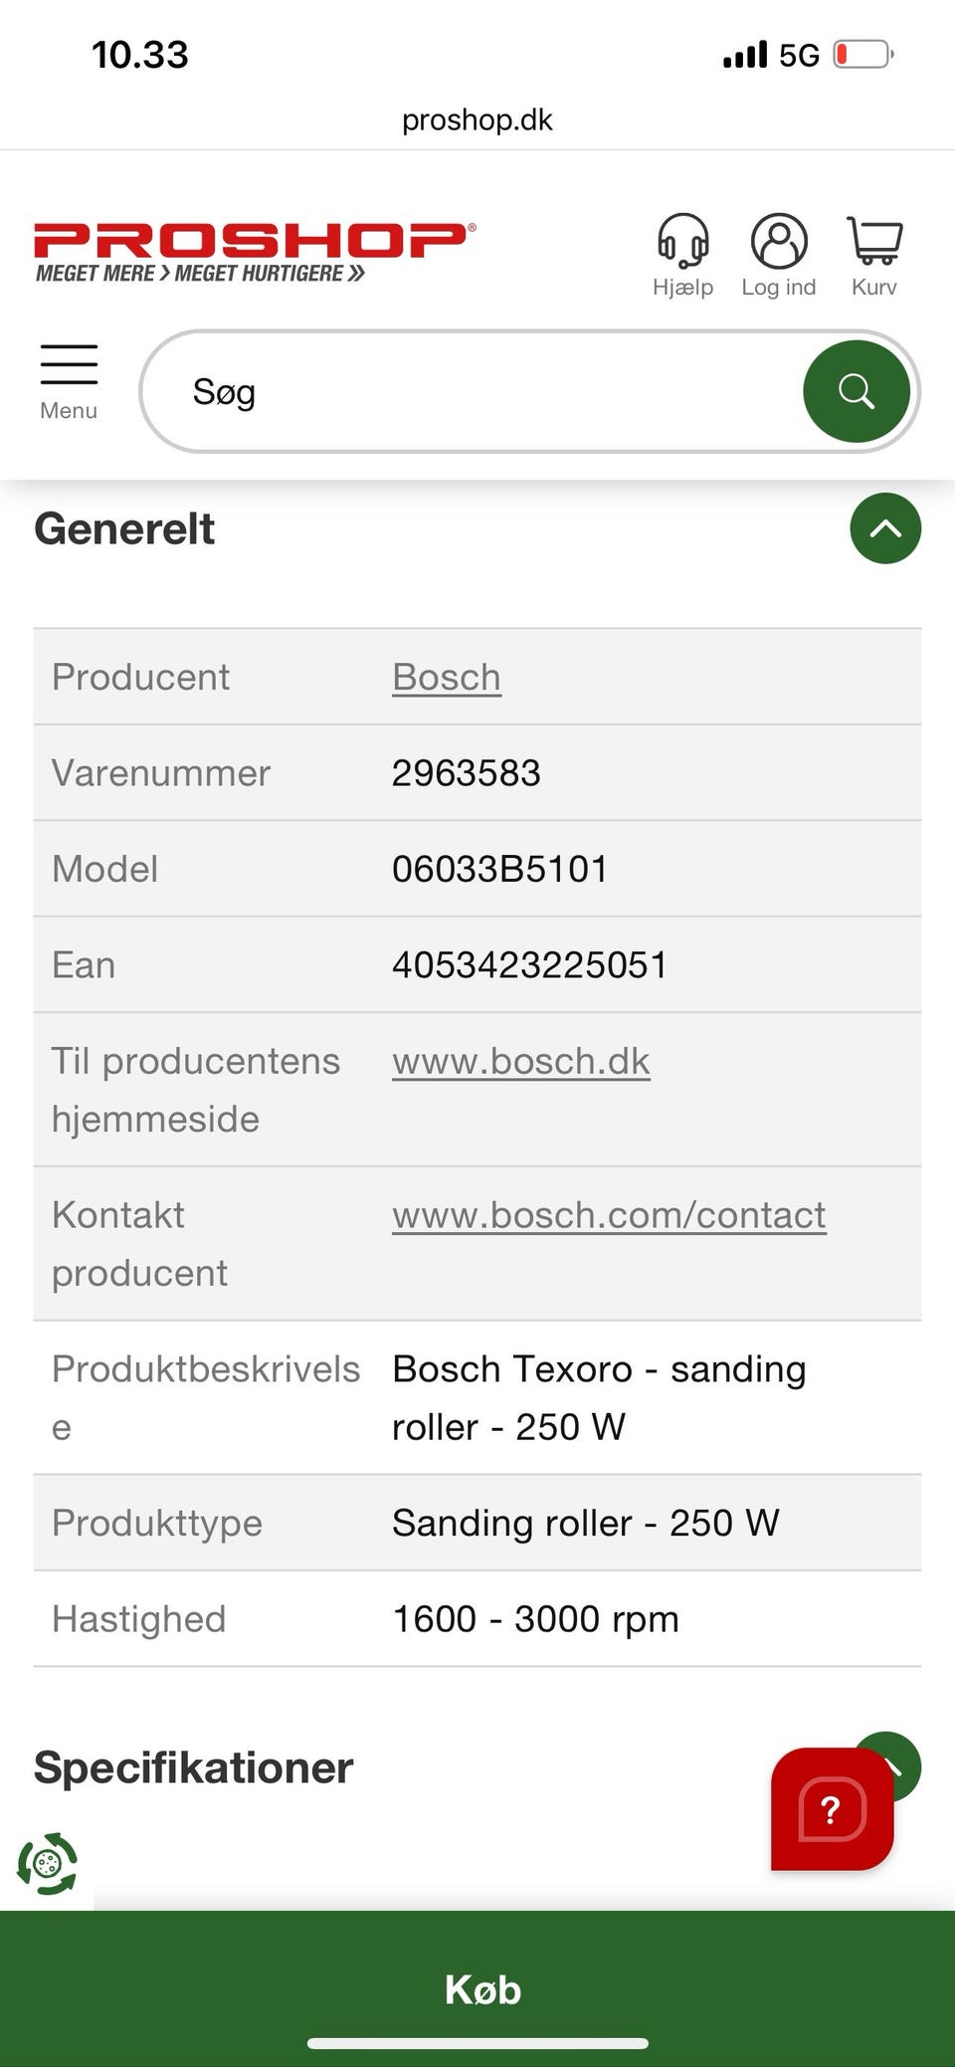Open the Hjælp headset icon
The height and width of the screenshot is (2067, 955).
click(x=682, y=255)
